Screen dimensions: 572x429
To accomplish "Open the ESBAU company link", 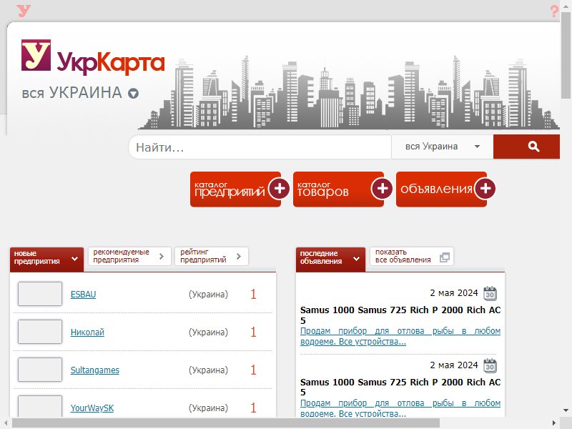I will pos(83,295).
